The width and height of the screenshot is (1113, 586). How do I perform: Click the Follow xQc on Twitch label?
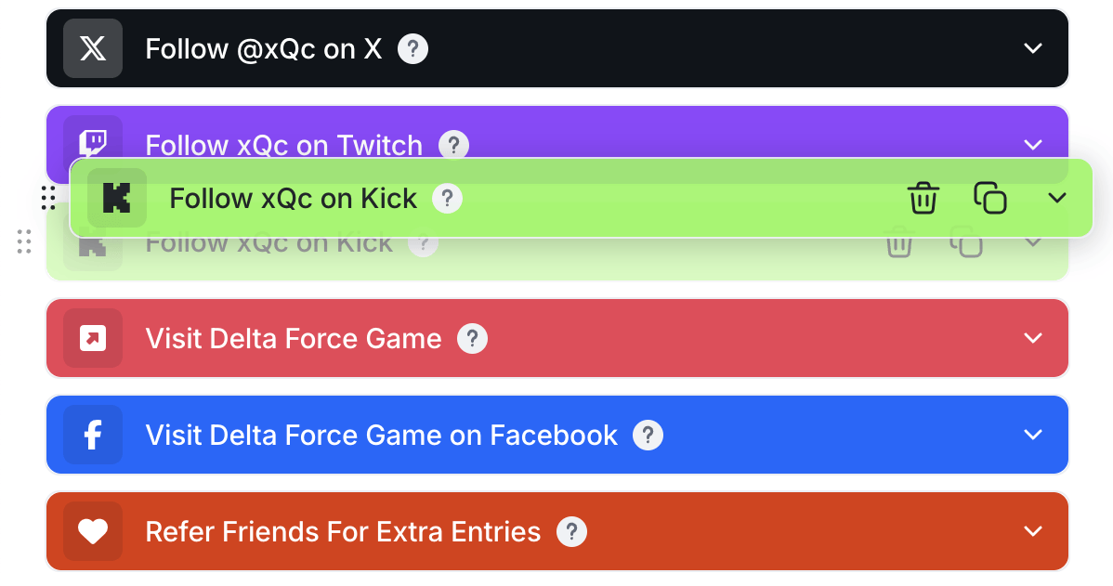click(283, 145)
